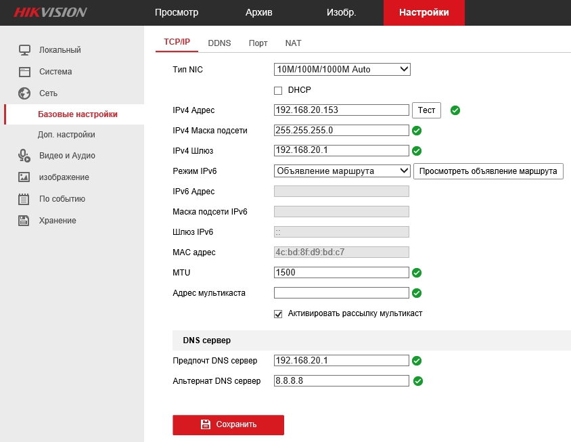This screenshot has height=442, width=571.
Task: Click the Storage floppy disk icon
Action: tap(24, 221)
